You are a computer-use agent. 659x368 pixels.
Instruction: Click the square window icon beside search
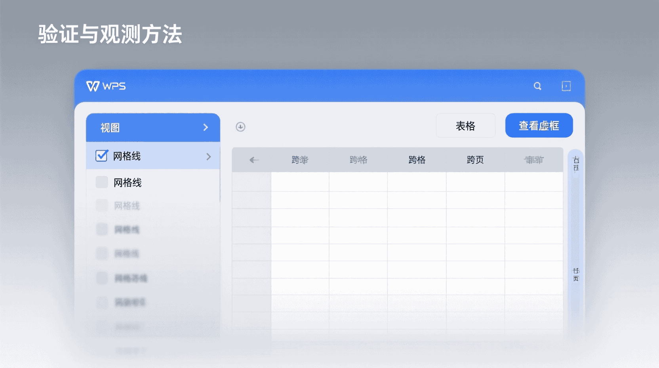(566, 86)
